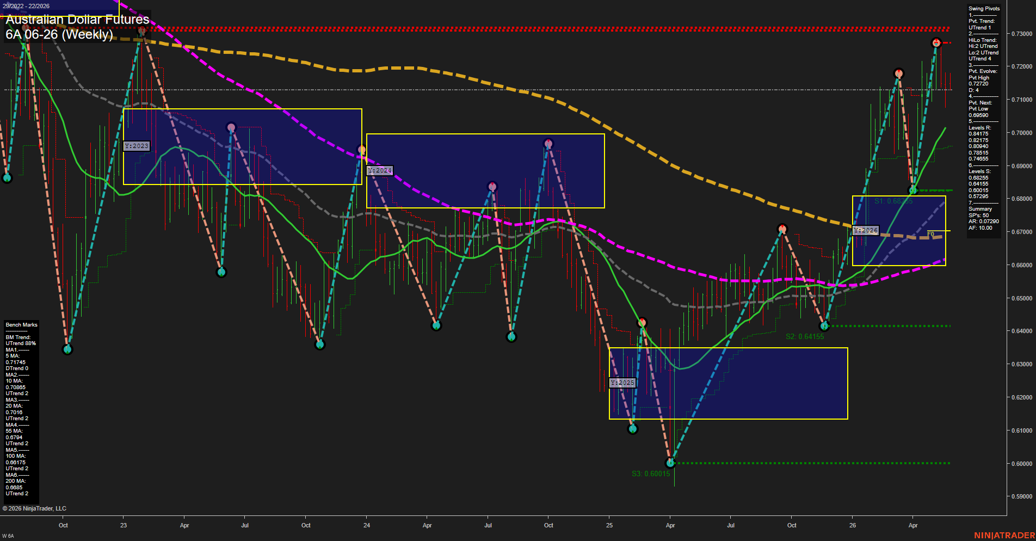Click resistance level 0.84175 in Levels R

tap(978, 134)
